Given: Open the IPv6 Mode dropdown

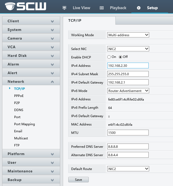Looking at the screenshot, I should (128, 91).
